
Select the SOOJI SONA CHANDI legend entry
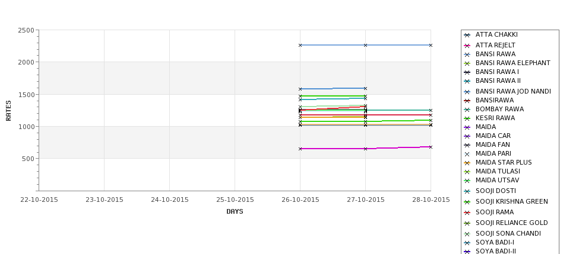[x=508, y=233]
